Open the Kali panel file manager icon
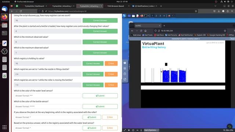This screenshot has height=132, width=235. (x=133, y=16)
